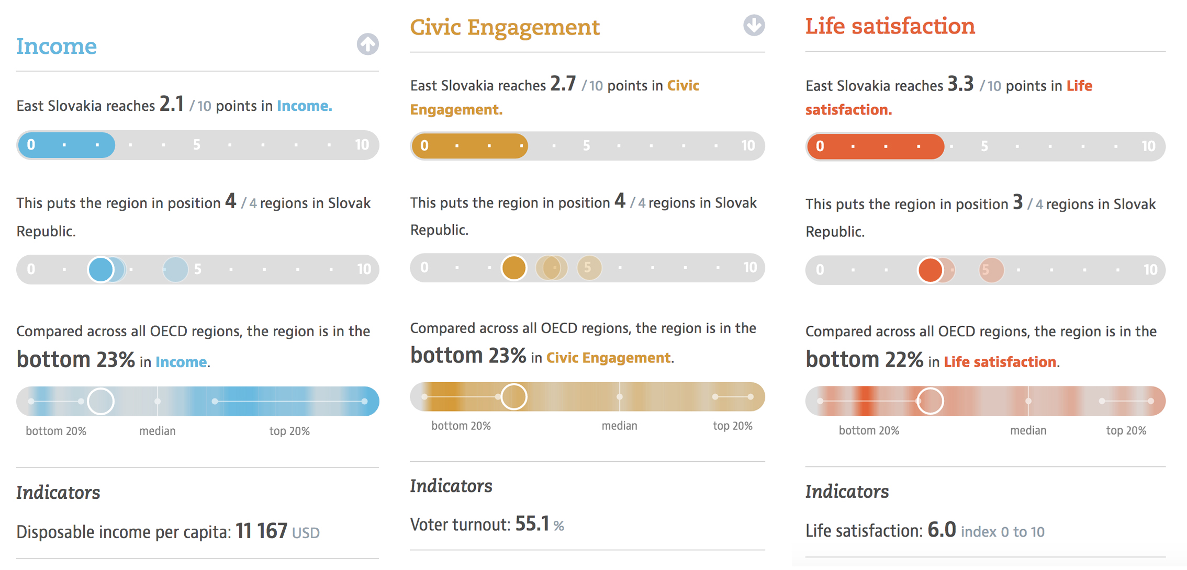Click the solid orange Civic Engagement position circle

513,268
